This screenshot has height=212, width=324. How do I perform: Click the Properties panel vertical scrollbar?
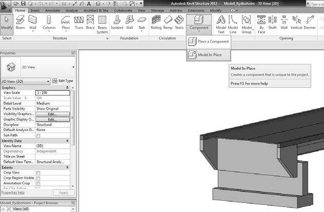(x=72, y=118)
